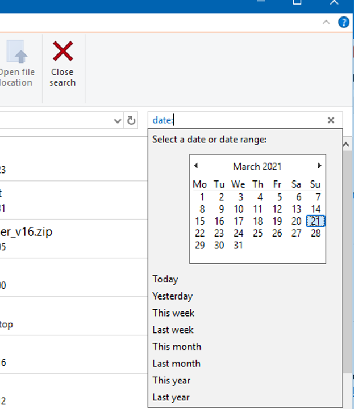The height and width of the screenshot is (409, 354).
Task: Pick Last year date range
Action: point(171,398)
